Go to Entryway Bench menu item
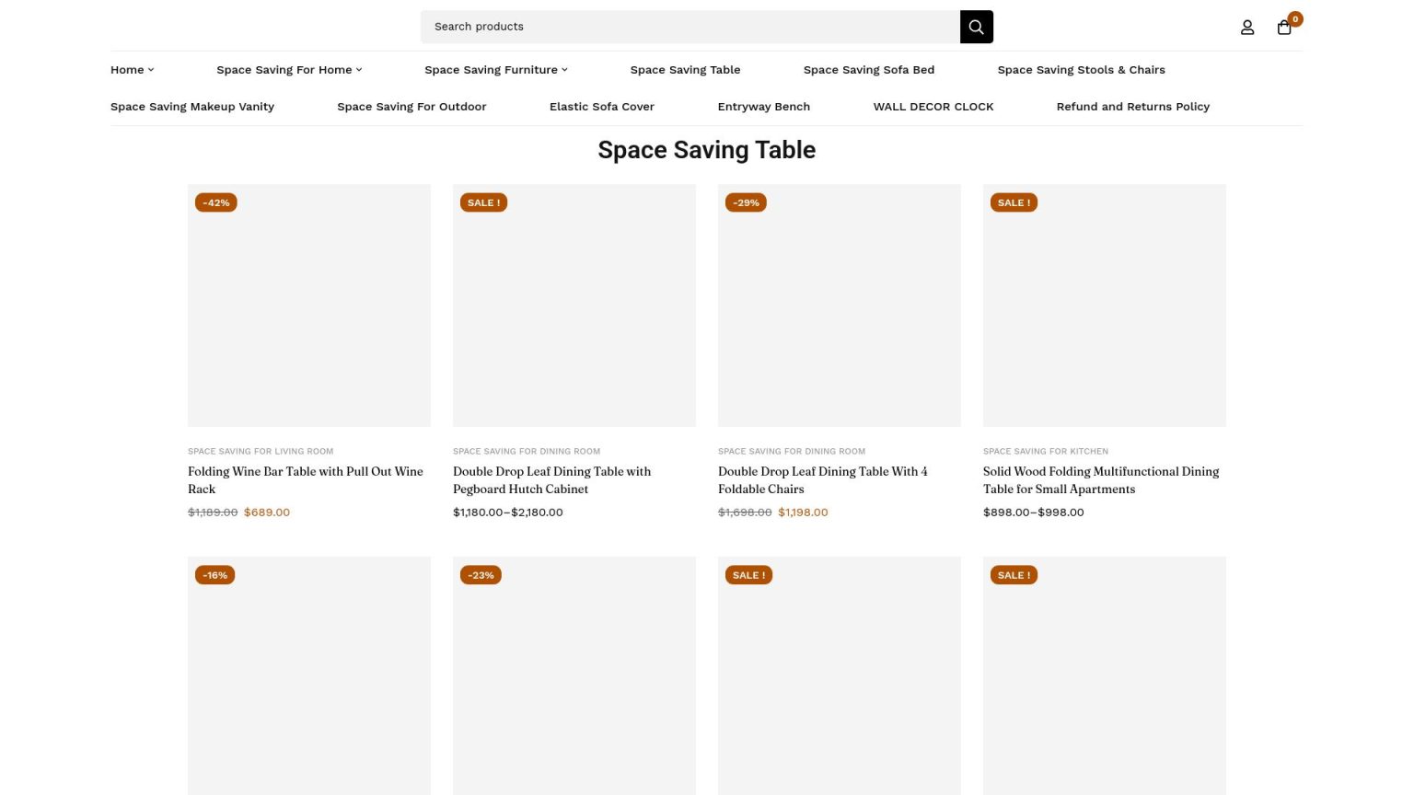 click(763, 107)
